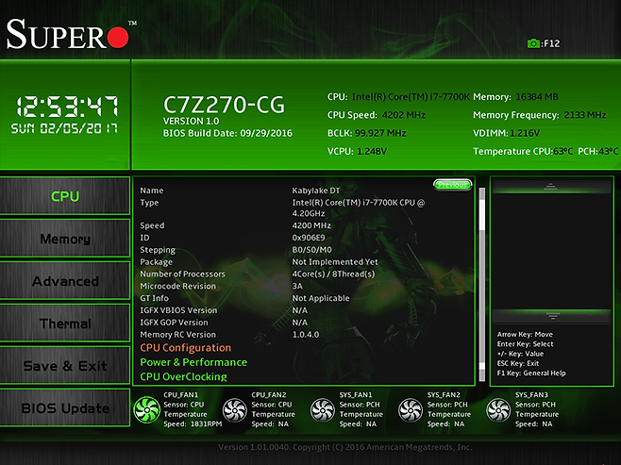Viewport: 621px width, 465px height.
Task: Click the SYS_FAN2 fan icon
Action: [x=411, y=410]
